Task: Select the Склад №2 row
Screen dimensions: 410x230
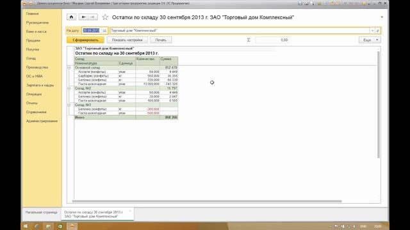Action: pos(126,88)
